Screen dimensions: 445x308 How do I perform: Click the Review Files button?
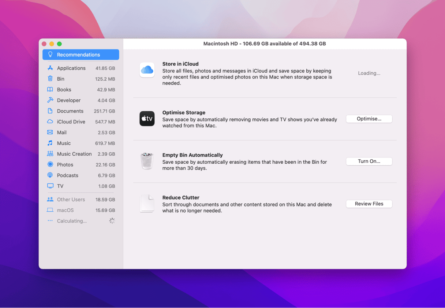369,204
